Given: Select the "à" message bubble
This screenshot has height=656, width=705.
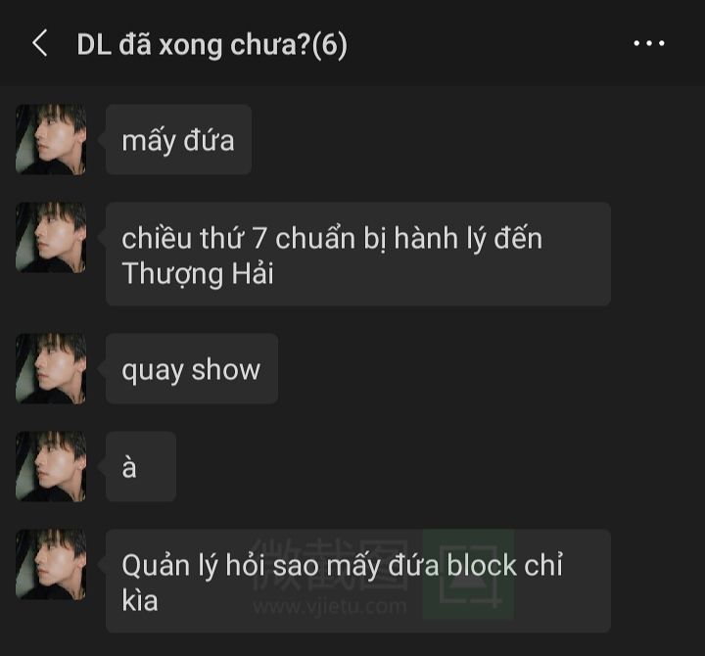Looking at the screenshot, I should pos(141,466).
